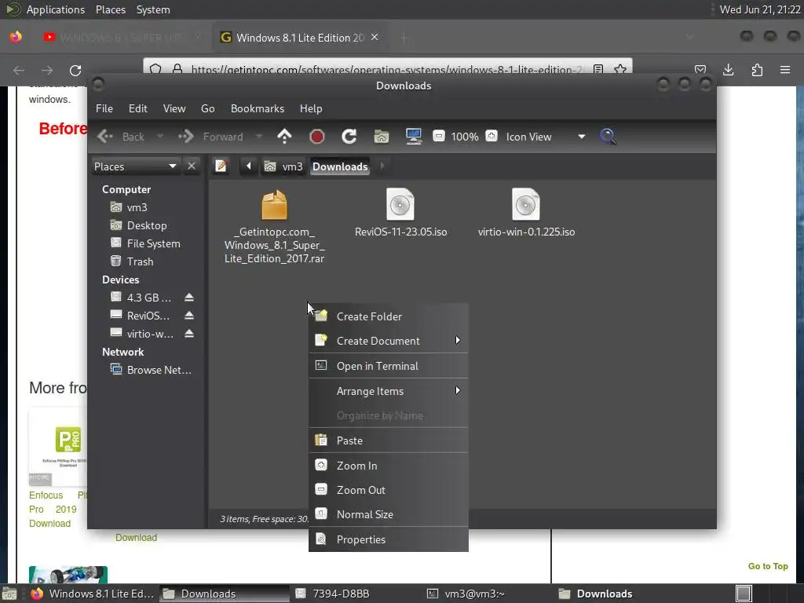Select the ReviOS-11-23.05.iso file
The width and height of the screenshot is (804, 603).
[x=400, y=213]
